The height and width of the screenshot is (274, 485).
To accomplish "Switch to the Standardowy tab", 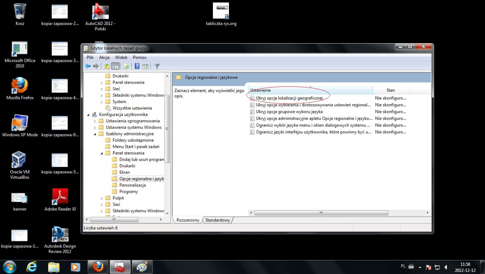I will point(217,220).
